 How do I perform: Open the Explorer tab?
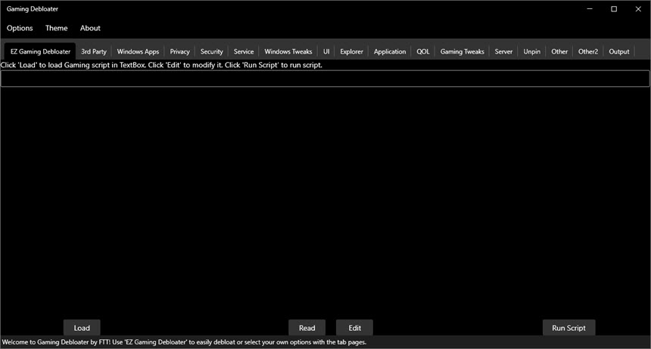tap(352, 52)
